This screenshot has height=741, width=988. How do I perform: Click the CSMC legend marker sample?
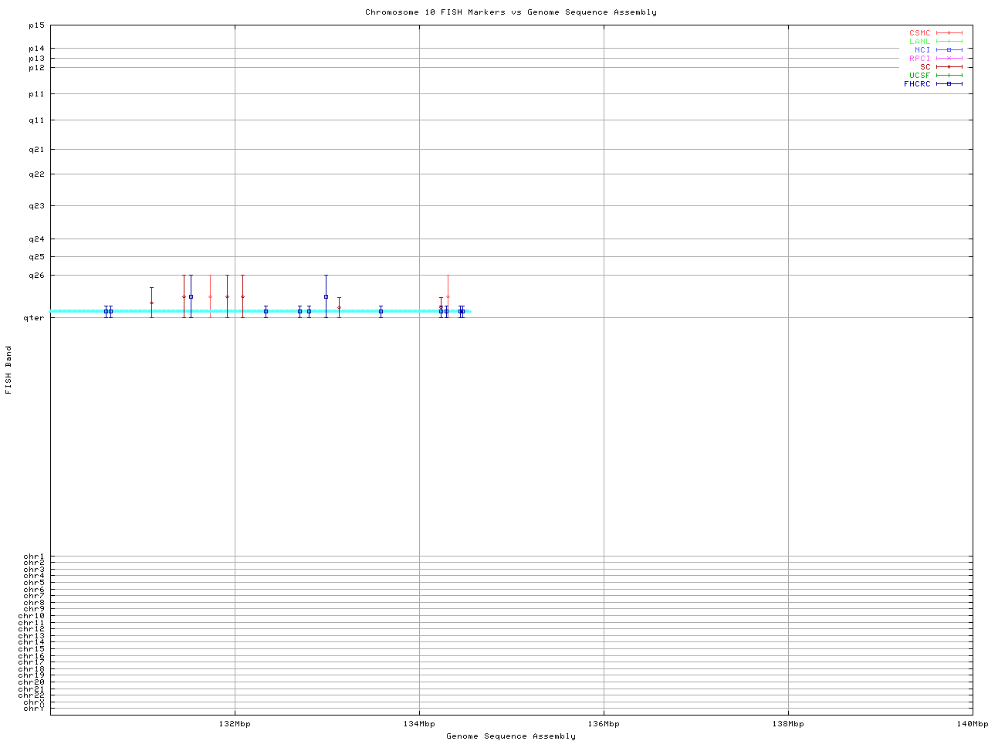click(949, 33)
